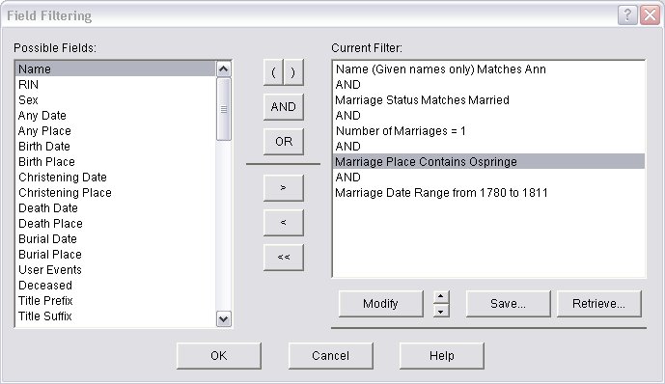This screenshot has width=665, height=384.
Task: Insert the AND operator
Action: pos(284,107)
